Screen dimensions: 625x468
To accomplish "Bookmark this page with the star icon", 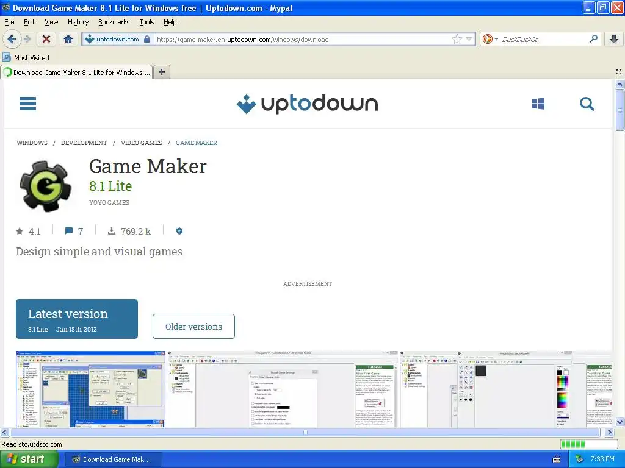I will pos(457,39).
